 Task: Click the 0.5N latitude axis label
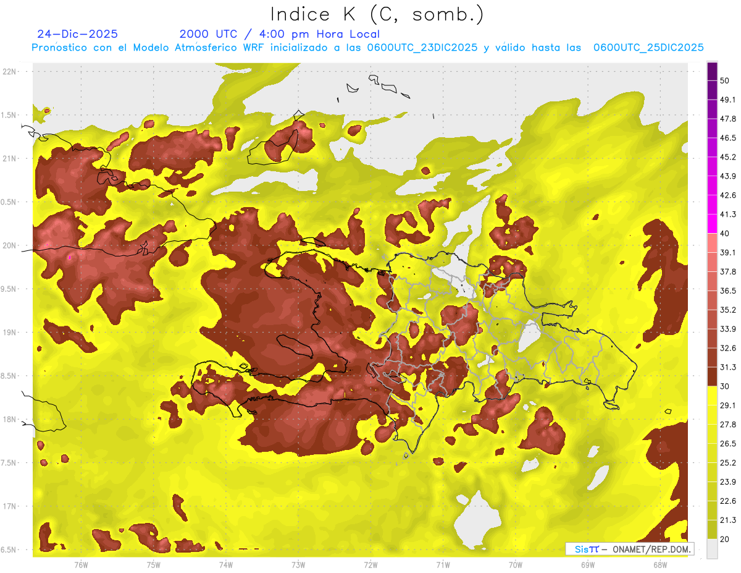(9, 202)
